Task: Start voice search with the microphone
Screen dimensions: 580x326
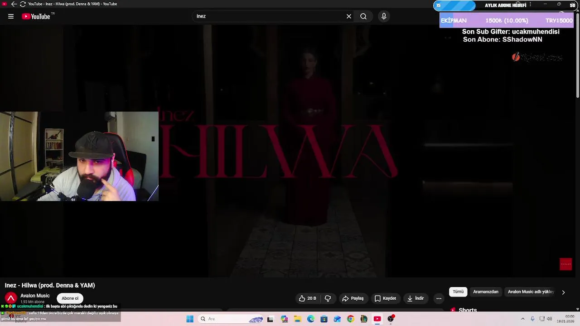Action: tap(384, 16)
